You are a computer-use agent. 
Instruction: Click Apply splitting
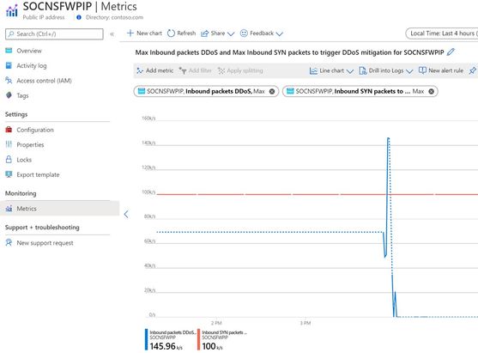click(x=240, y=70)
